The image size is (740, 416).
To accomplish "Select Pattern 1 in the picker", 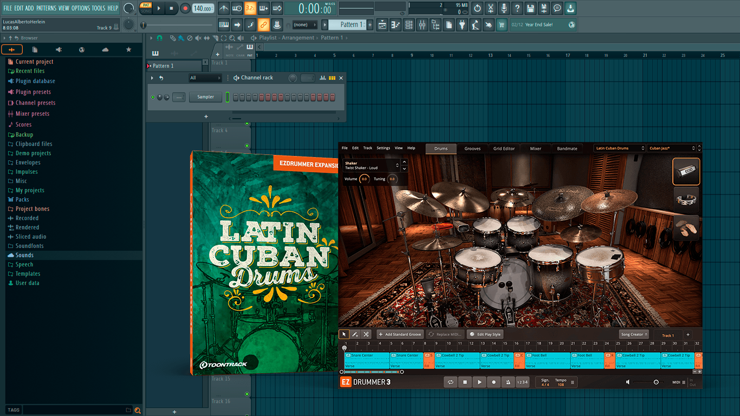I will 174,66.
